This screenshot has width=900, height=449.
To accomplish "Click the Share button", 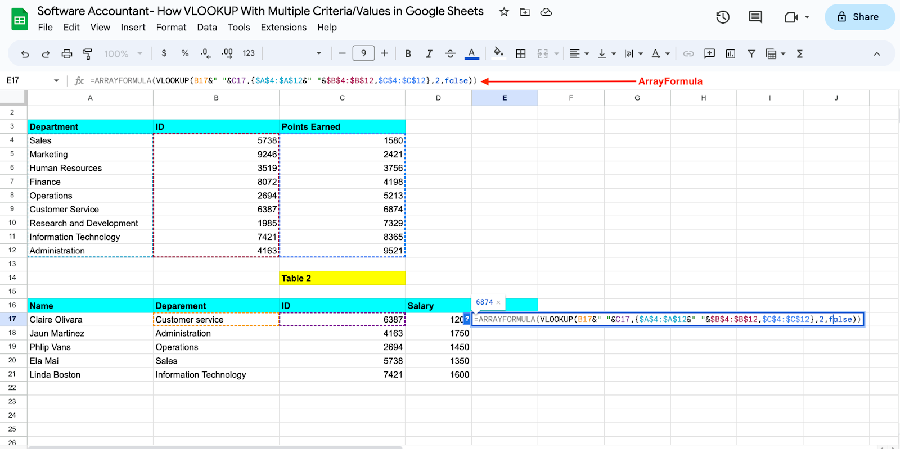I will point(859,17).
